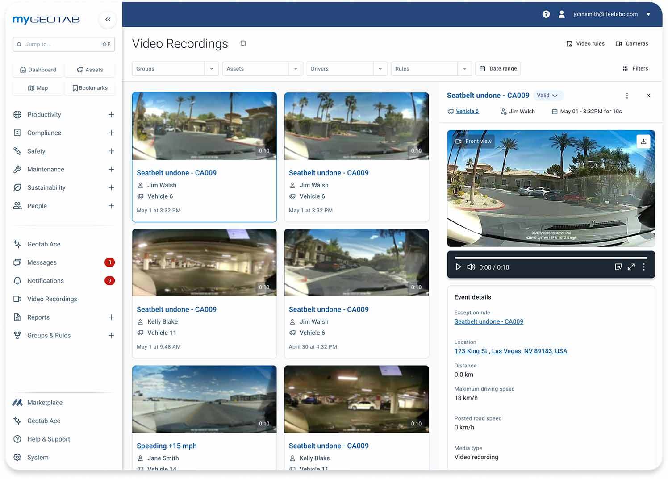Download the Front view video clip

(643, 142)
